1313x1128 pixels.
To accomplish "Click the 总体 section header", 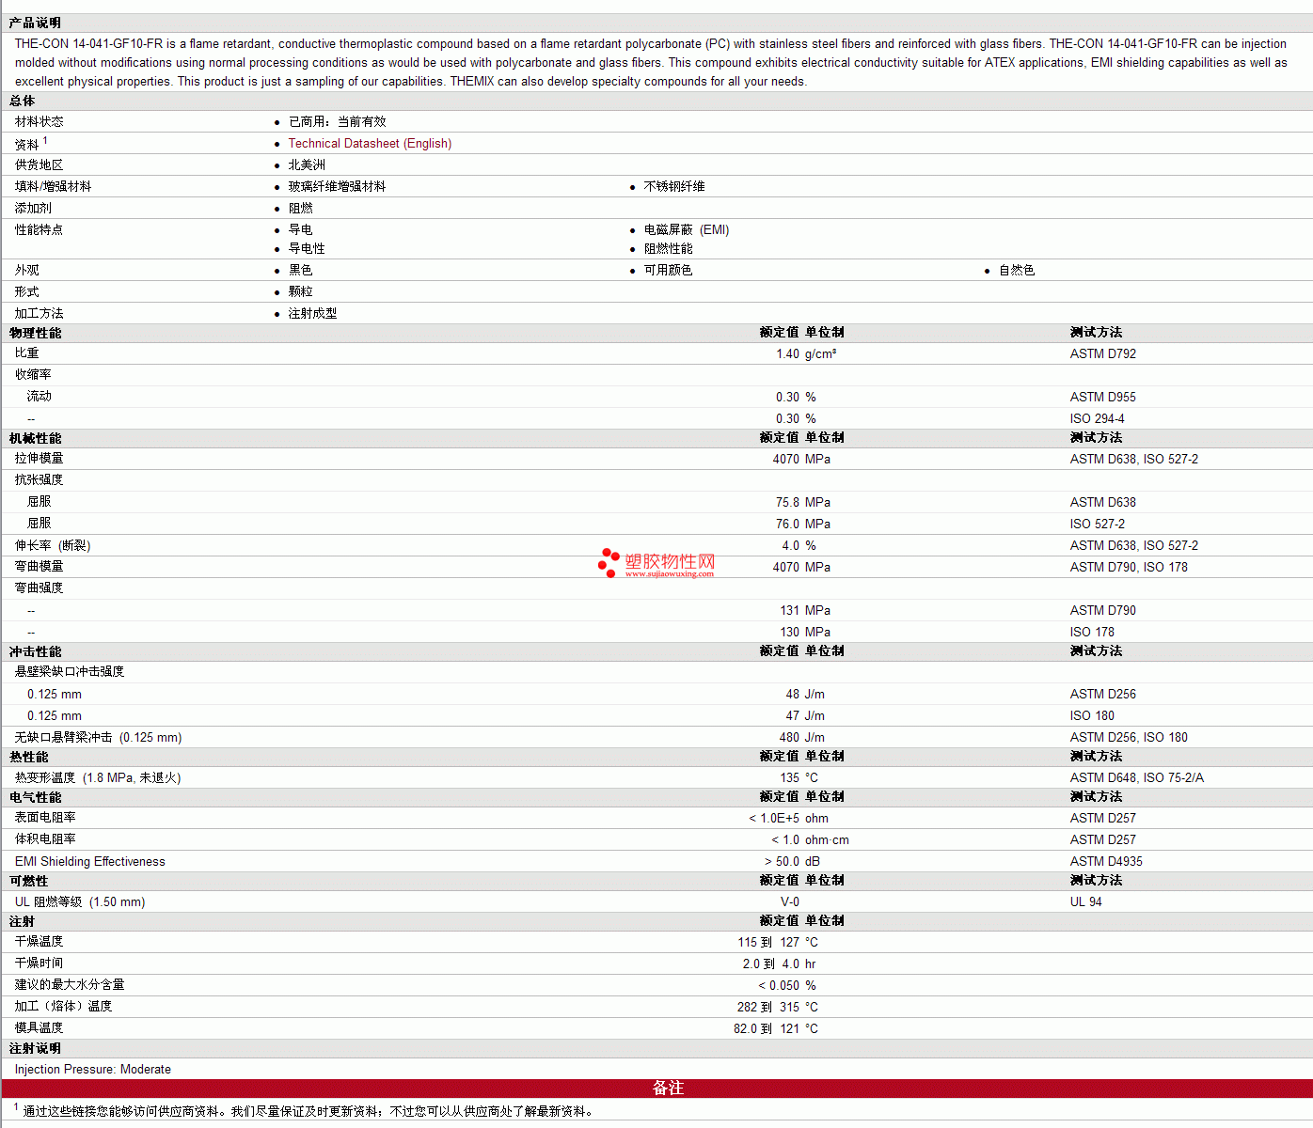I will pos(22,101).
